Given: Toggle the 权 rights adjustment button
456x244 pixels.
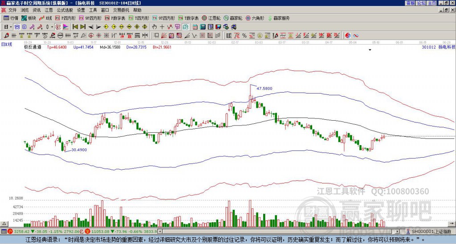Looking at the screenshot, I should [x=58, y=27].
